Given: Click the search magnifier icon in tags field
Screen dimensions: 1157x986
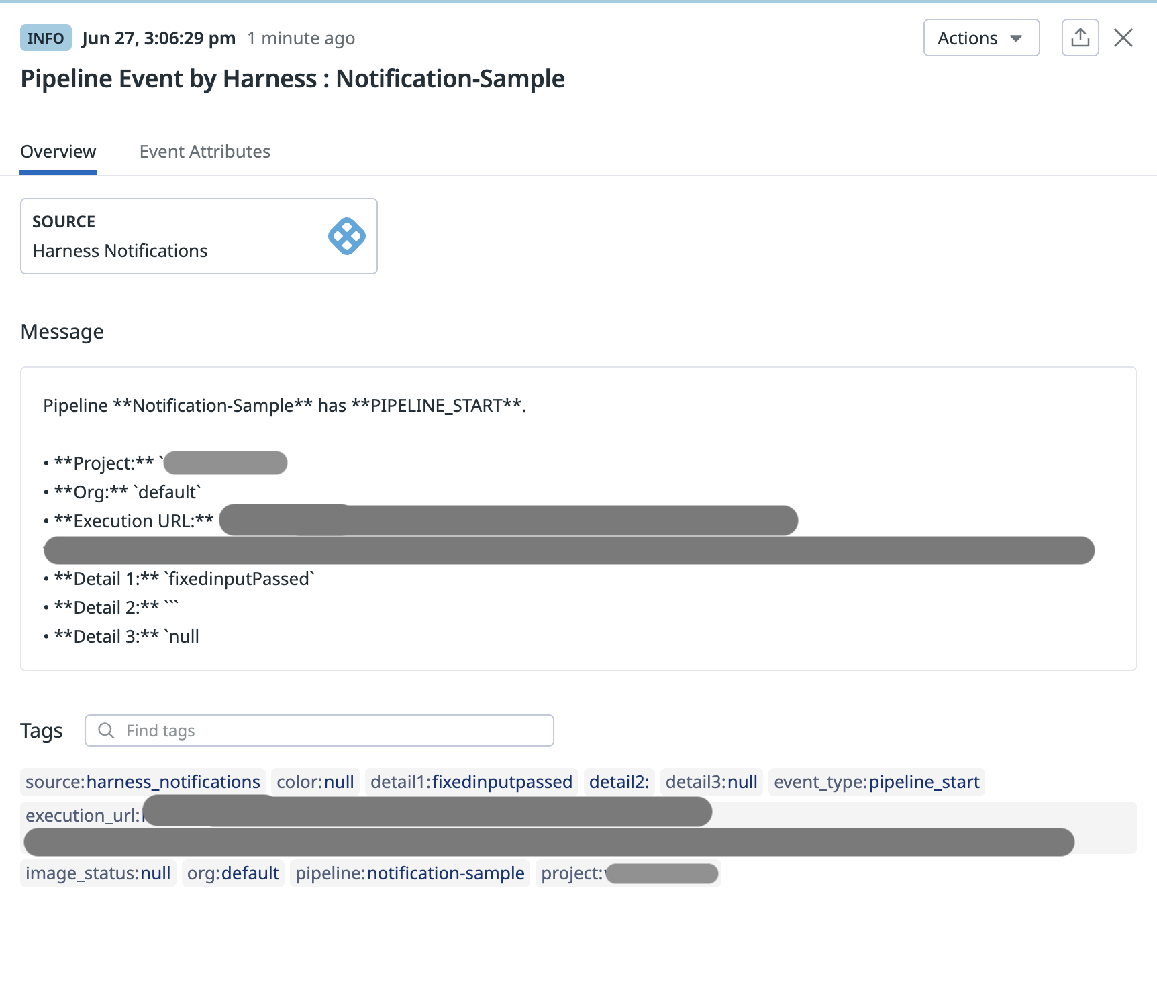Looking at the screenshot, I should coord(106,730).
